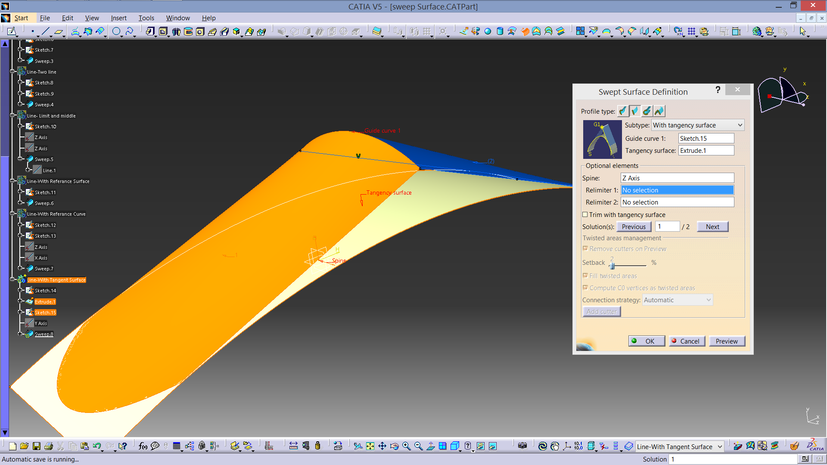Open the View menu
This screenshot has height=465, width=827.
click(92, 18)
